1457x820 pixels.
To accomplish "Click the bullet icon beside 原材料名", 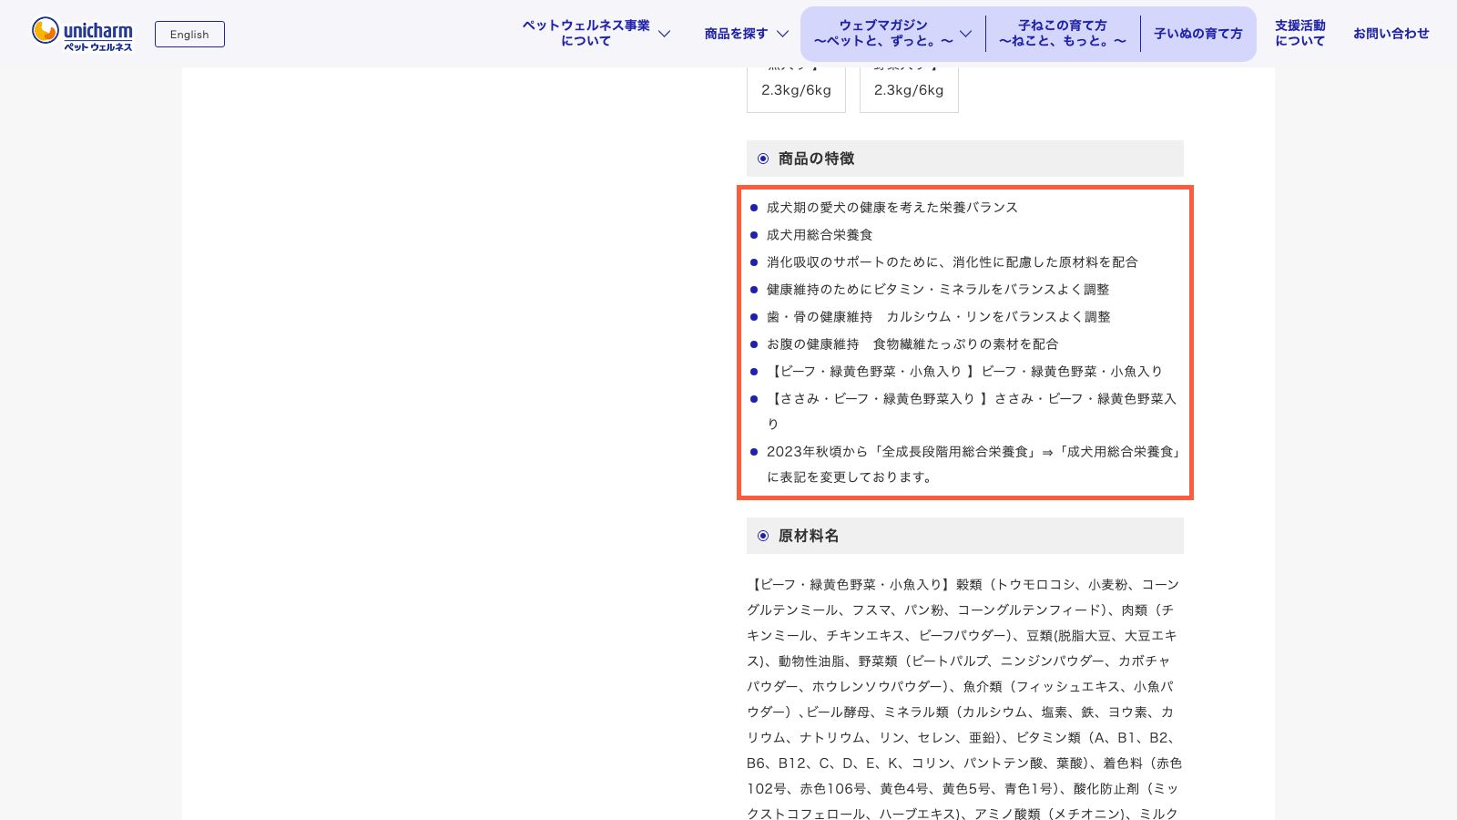I will click(763, 536).
